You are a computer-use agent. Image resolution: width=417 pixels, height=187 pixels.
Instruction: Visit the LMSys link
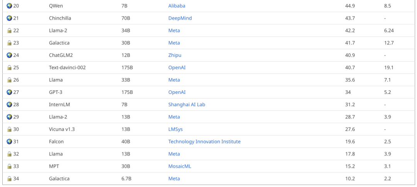(x=176, y=129)
